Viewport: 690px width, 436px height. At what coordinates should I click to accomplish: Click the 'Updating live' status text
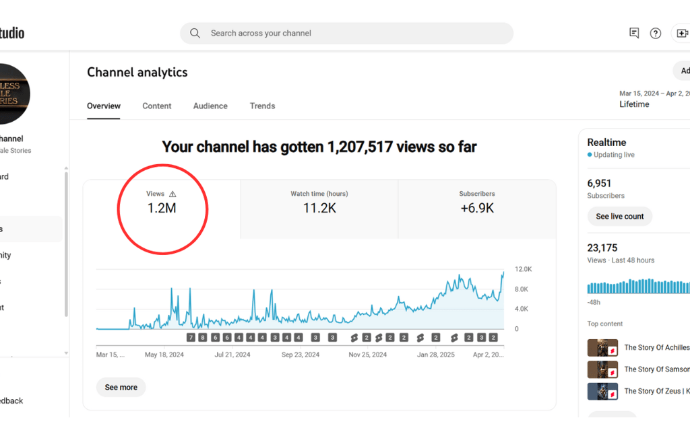pos(614,155)
